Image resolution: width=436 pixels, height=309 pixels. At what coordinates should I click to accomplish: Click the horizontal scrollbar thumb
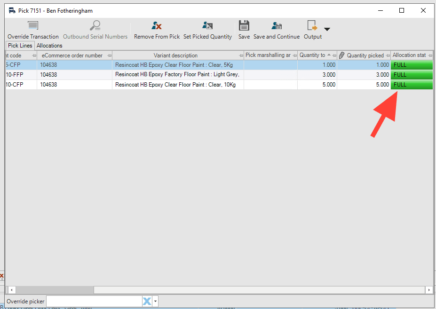(55, 290)
